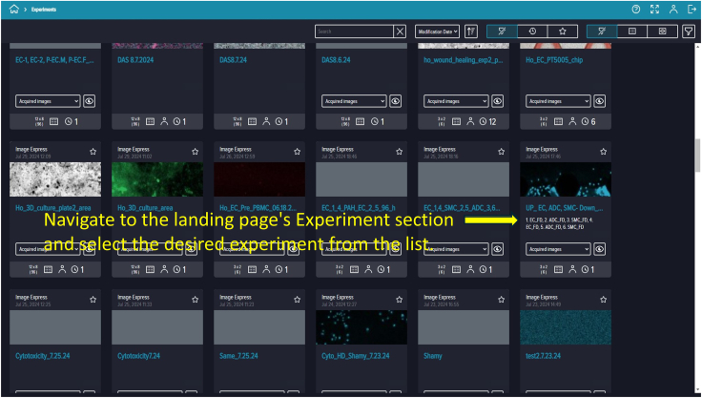
Task: Star the UP_ EC, ADC, SMC experiment
Action: pos(603,152)
